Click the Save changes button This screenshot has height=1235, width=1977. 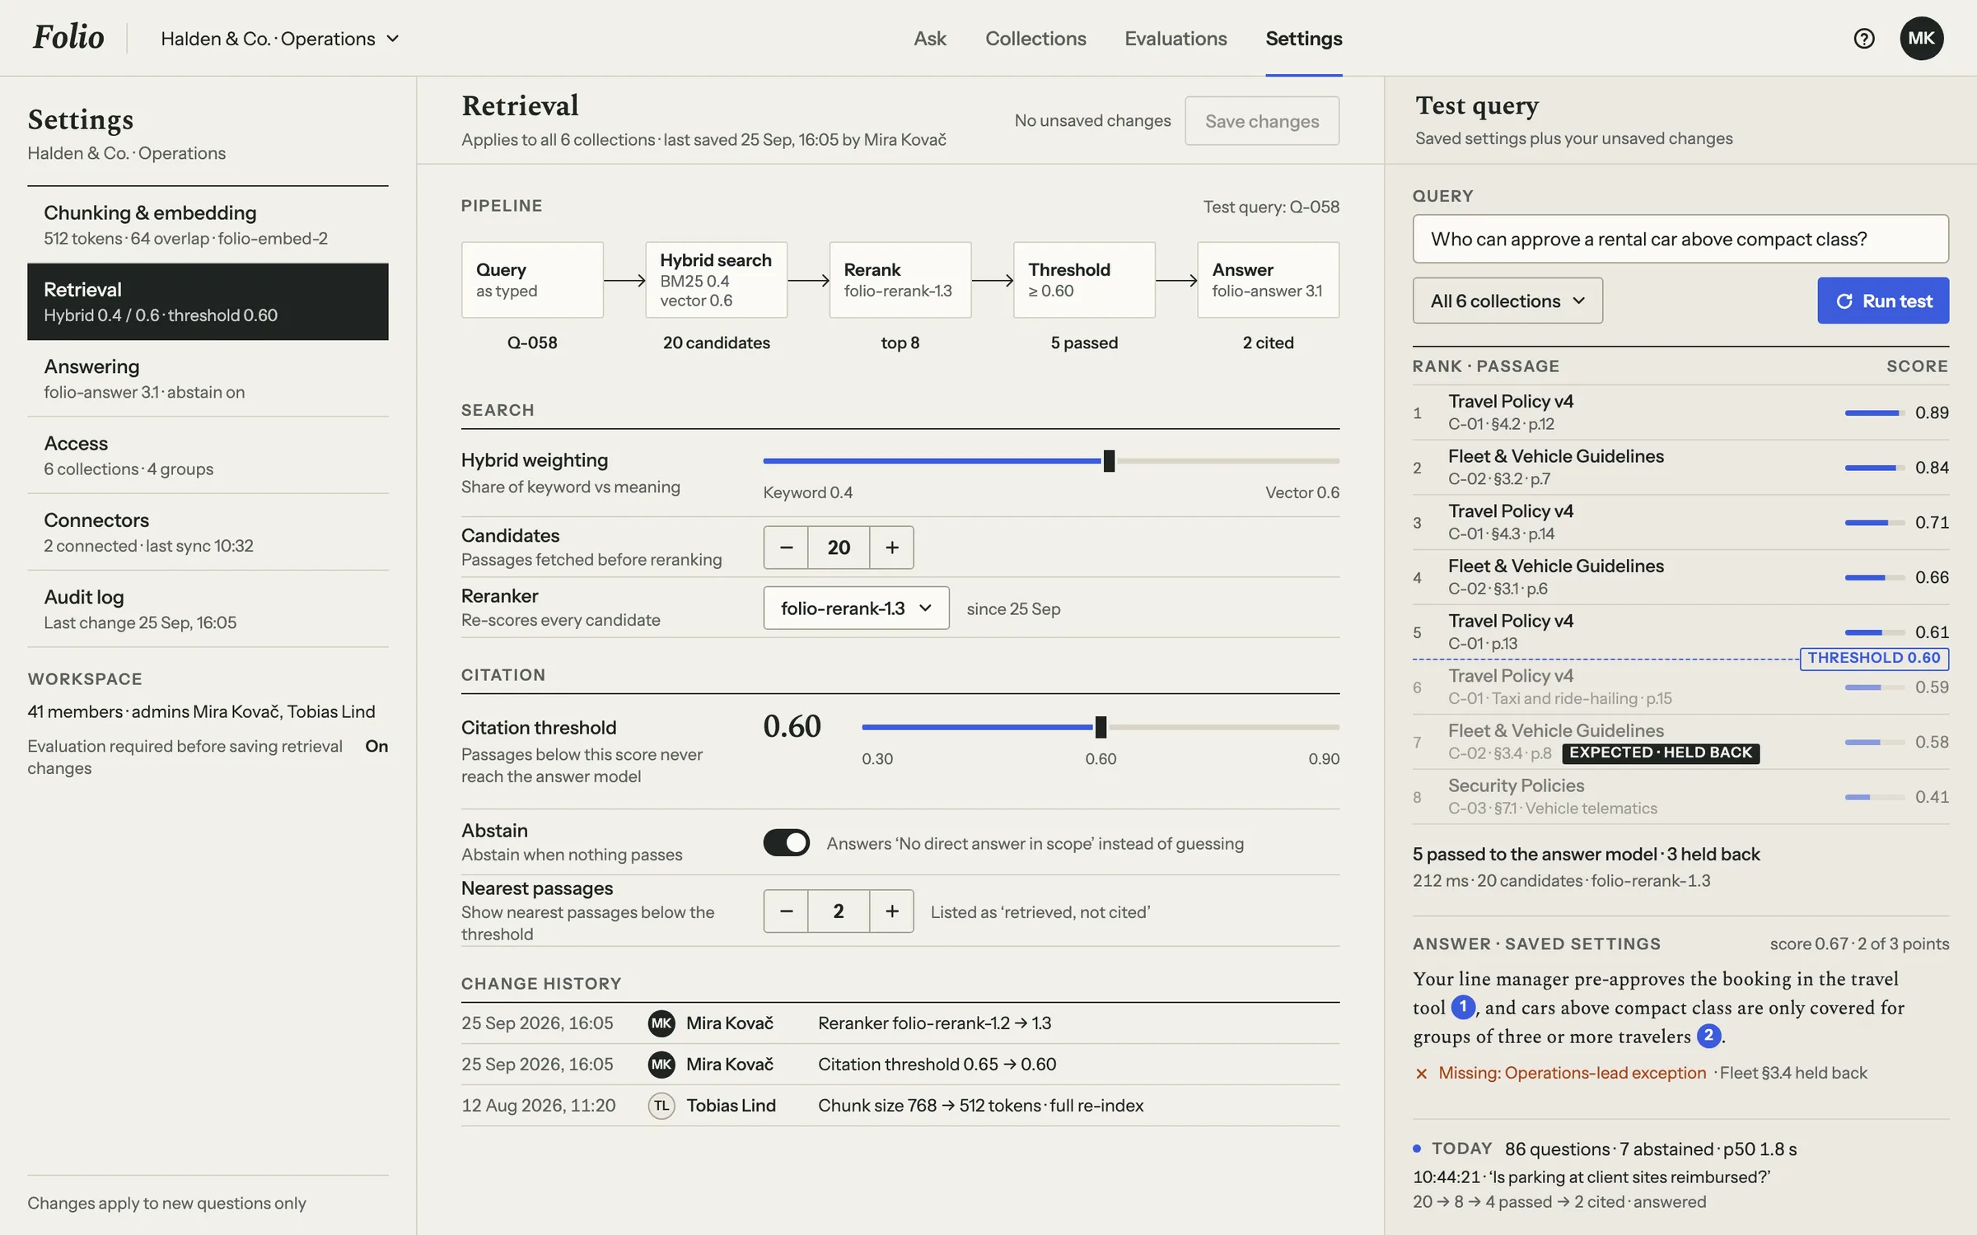click(x=1262, y=121)
